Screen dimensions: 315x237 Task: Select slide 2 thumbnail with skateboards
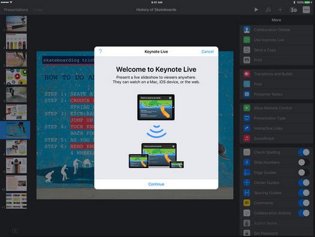[16, 41]
